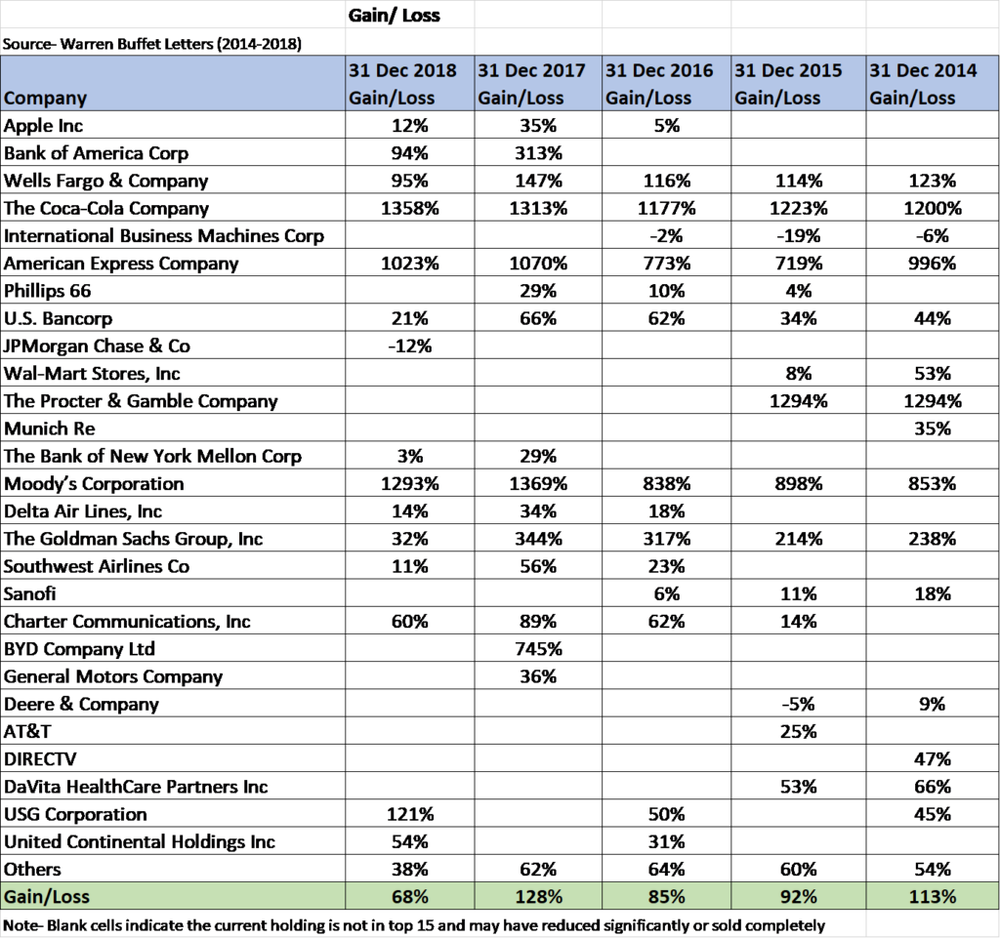Select the 31 Dec 2016 Gain/Loss header
The height and width of the screenshot is (938, 1000).
(667, 84)
